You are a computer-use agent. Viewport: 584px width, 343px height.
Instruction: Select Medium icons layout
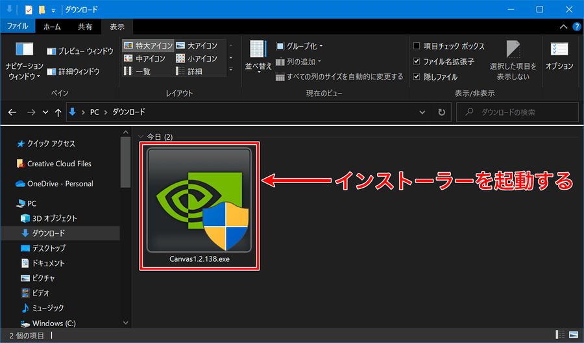tap(145, 58)
